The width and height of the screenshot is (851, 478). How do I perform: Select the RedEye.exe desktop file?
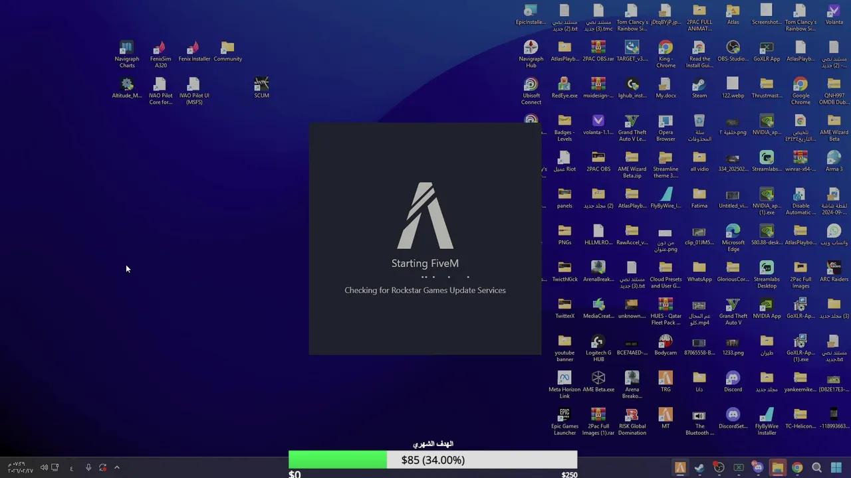(x=564, y=88)
